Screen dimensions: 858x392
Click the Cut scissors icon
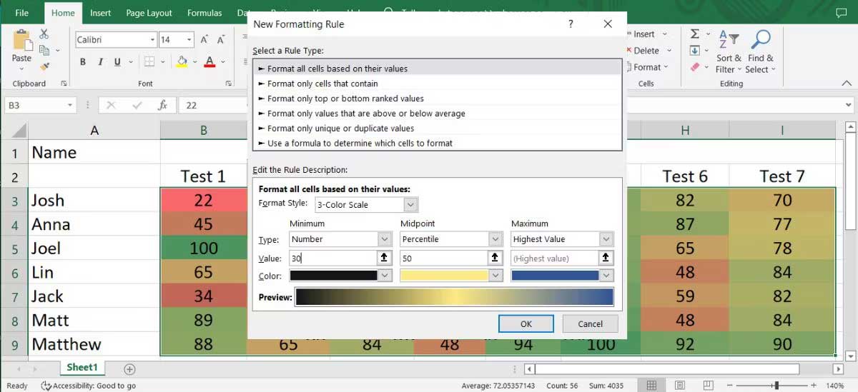[x=44, y=34]
